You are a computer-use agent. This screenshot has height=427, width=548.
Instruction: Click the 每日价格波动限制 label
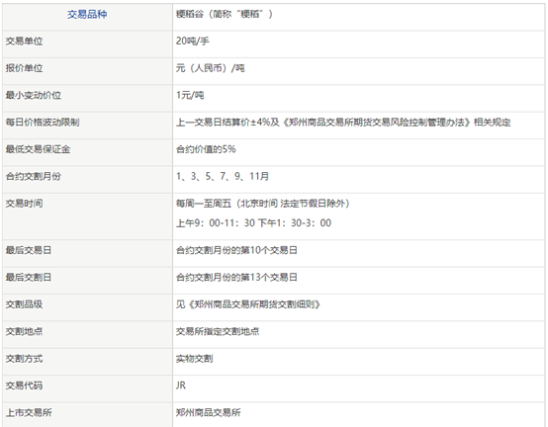coord(43,123)
